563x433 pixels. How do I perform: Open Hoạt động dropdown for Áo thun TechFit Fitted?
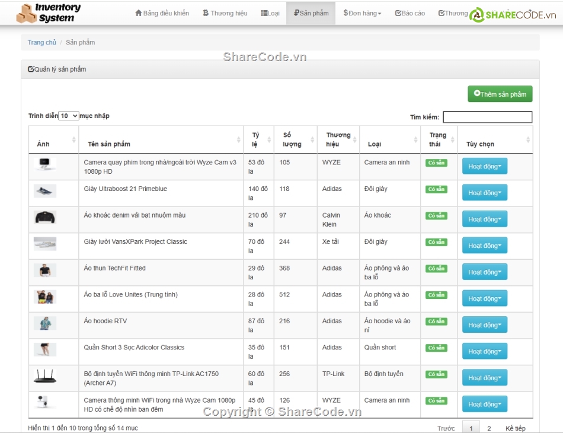(x=485, y=272)
